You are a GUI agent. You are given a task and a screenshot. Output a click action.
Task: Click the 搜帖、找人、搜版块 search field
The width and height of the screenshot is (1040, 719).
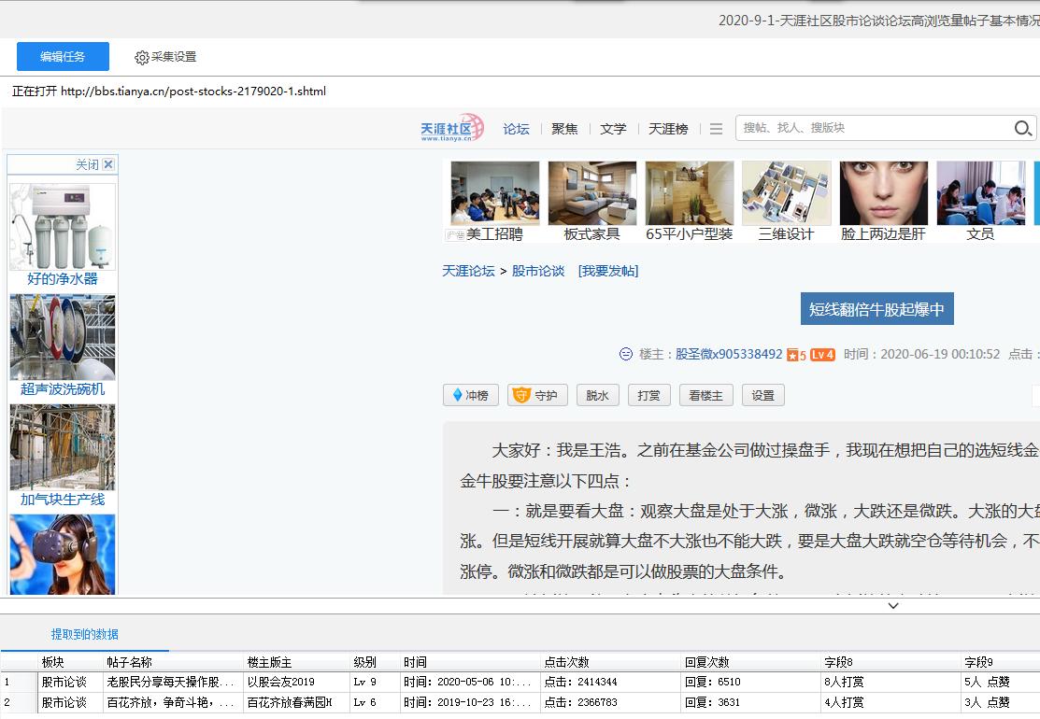pos(869,128)
